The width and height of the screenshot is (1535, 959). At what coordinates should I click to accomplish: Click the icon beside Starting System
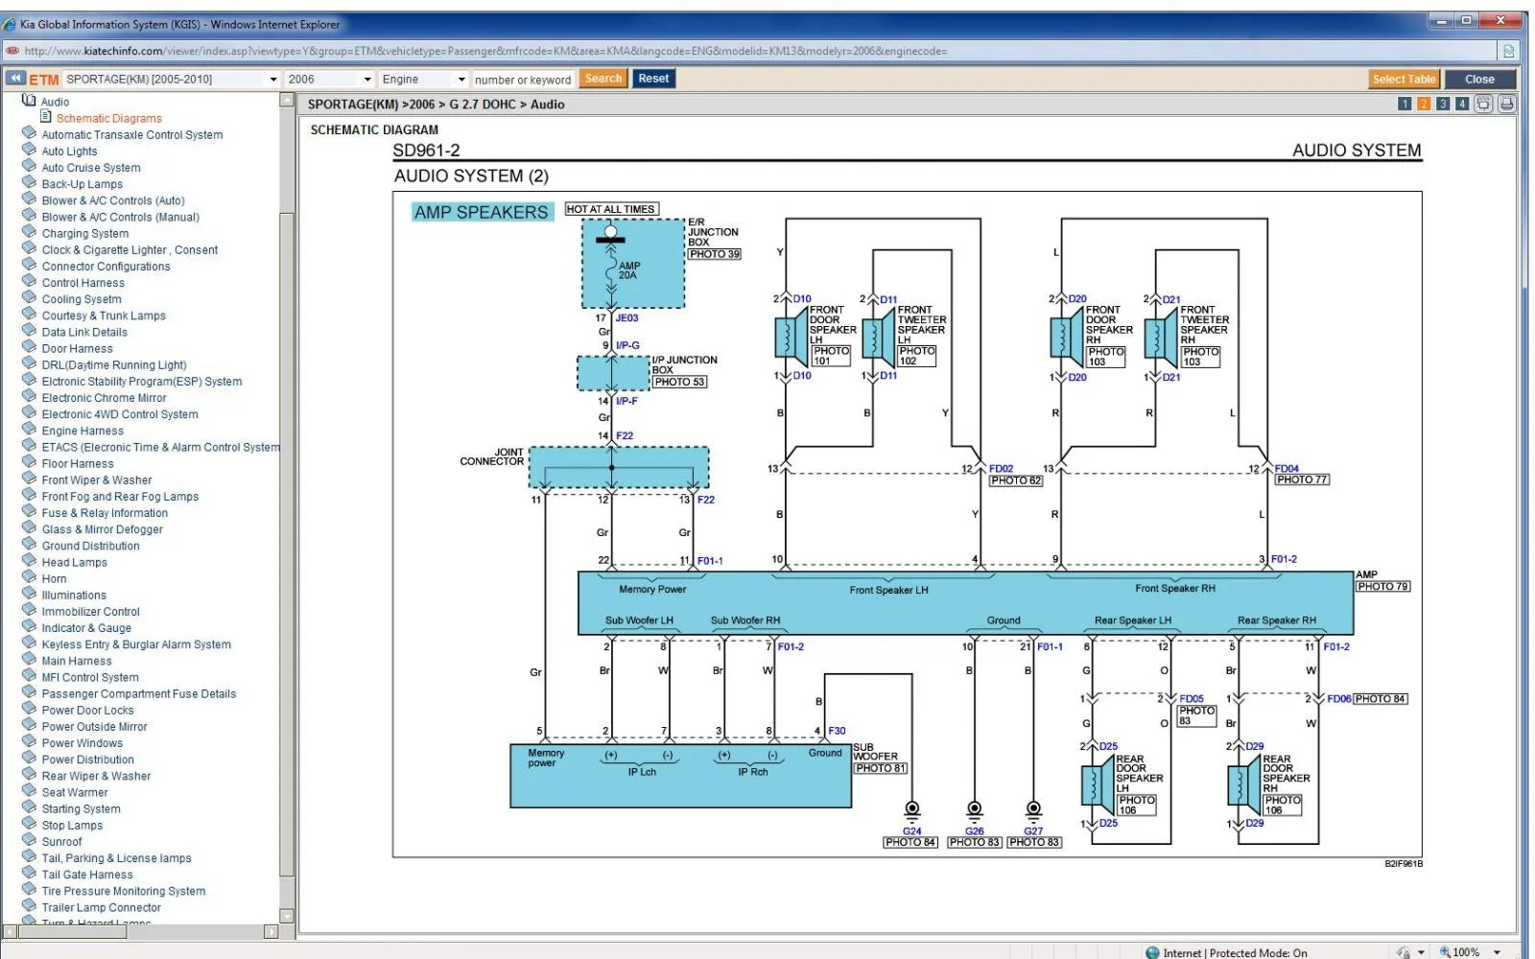click(29, 807)
